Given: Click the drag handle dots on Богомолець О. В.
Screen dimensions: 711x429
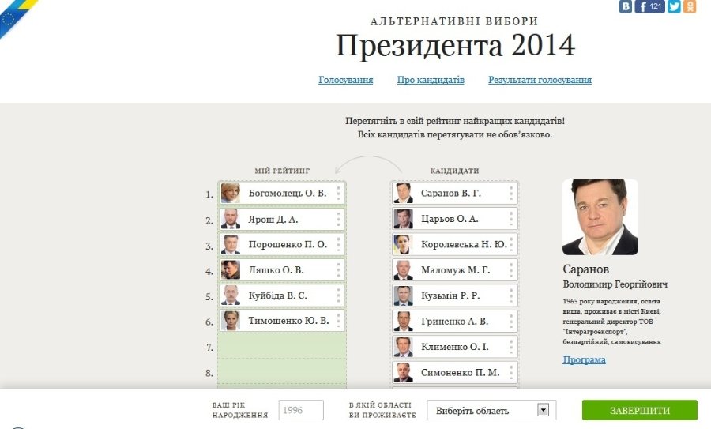Looking at the screenshot, I should [x=338, y=193].
